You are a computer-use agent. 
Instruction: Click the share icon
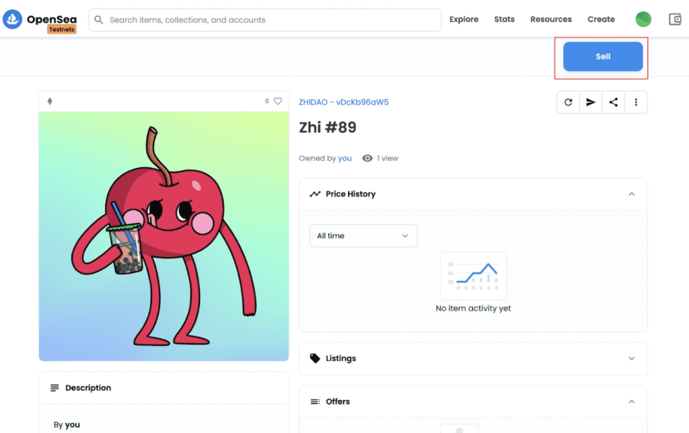tap(614, 102)
